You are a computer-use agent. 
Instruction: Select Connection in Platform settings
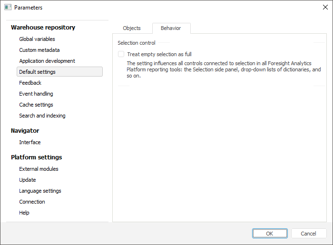pyautogui.click(x=32, y=202)
